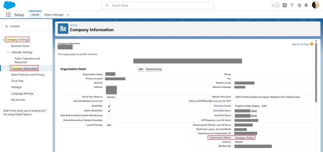
Task: Toggle the Newsletter checkbox
Action: (x=109, y=106)
